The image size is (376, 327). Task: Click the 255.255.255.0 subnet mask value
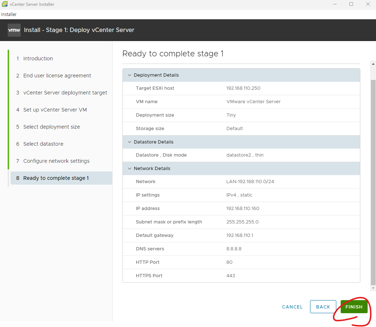(242, 222)
